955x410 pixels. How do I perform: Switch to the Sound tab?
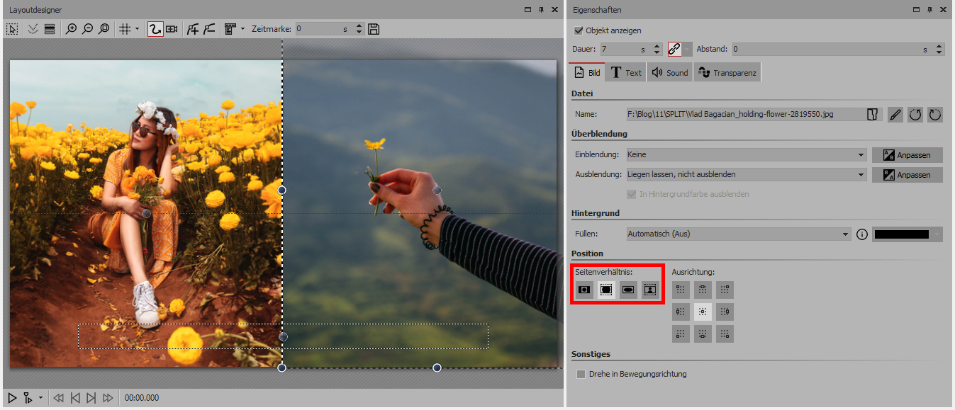pyautogui.click(x=670, y=72)
